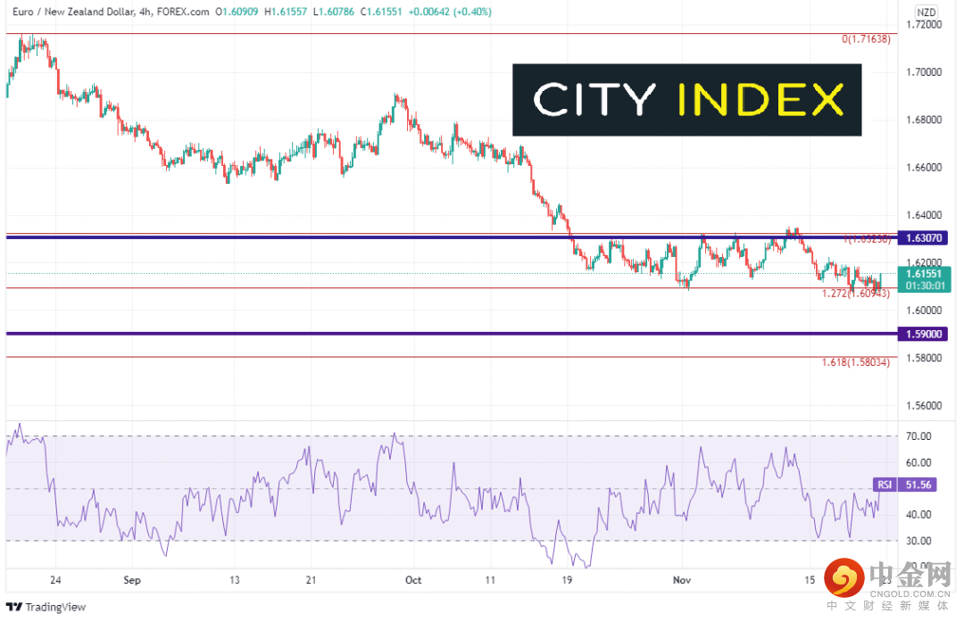The height and width of the screenshot is (622, 964).
Task: Click the 1.66000 price axis tick
Action: click(x=924, y=167)
